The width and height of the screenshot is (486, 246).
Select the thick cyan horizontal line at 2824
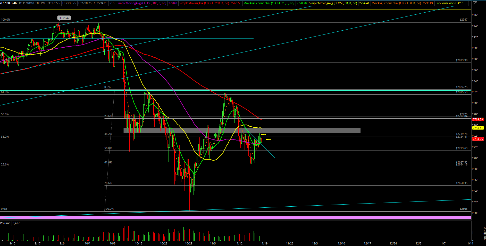(235, 91)
